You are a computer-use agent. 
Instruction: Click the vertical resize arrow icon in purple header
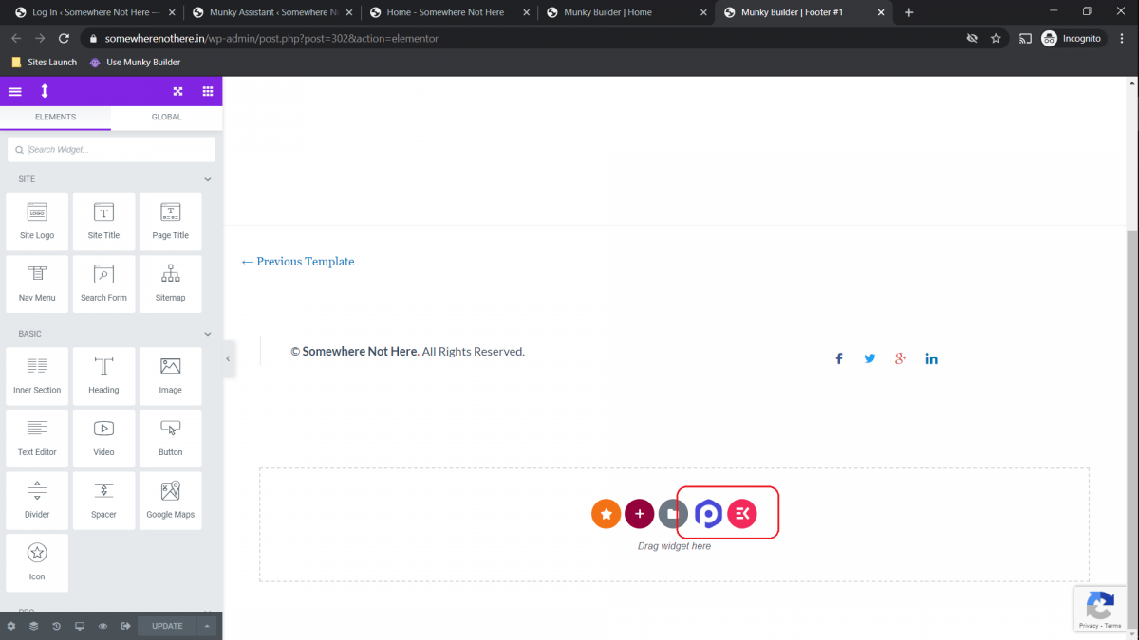click(44, 91)
